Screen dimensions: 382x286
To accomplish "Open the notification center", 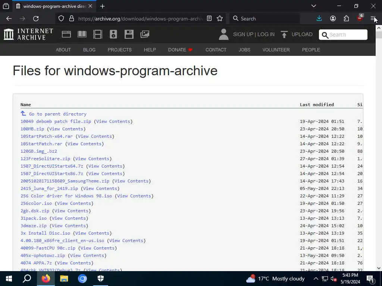I will point(370,279).
